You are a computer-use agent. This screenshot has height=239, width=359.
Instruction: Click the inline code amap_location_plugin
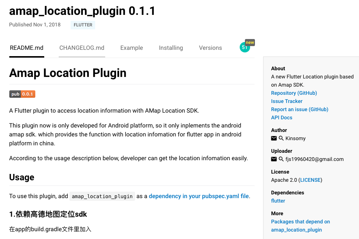pos(102,196)
